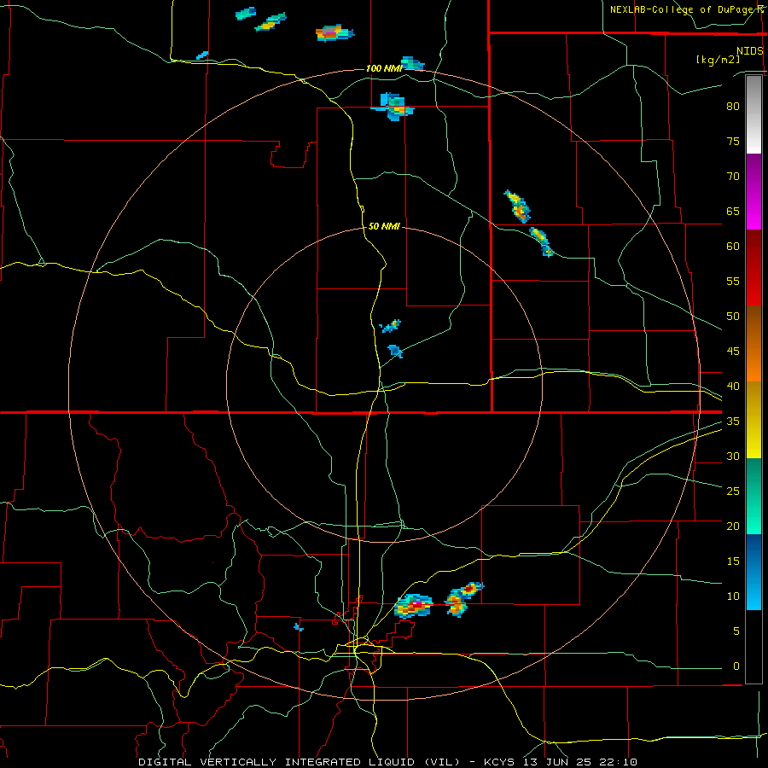This screenshot has width=768, height=768.
Task: Click the 50 NMI range ring label
Action: point(384,226)
